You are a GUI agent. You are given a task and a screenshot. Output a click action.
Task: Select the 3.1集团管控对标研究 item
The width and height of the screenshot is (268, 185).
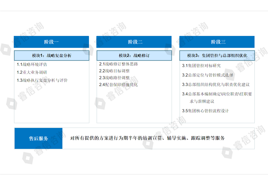coord(201,66)
